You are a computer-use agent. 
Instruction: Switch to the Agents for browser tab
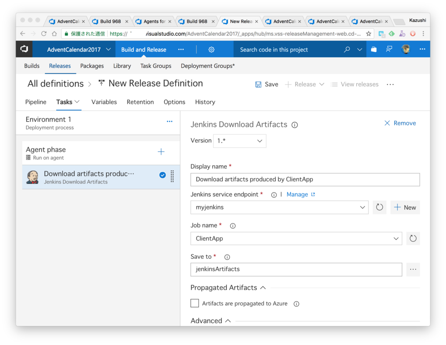(x=154, y=21)
